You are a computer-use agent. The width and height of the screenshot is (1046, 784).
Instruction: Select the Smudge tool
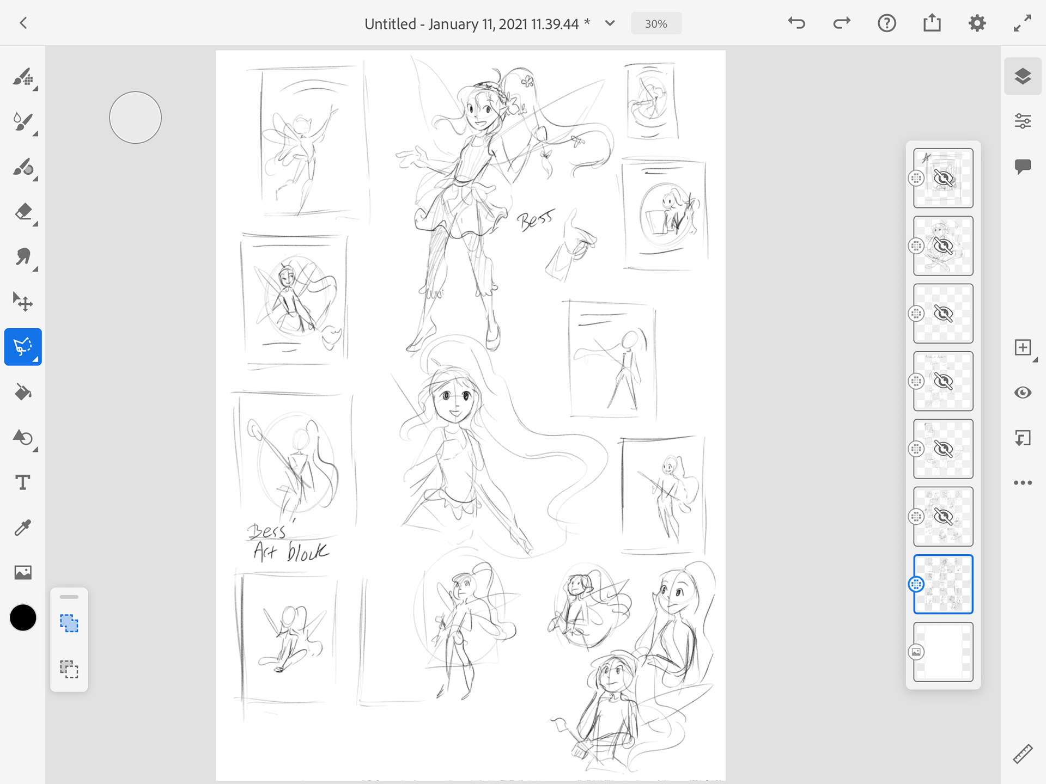pyautogui.click(x=22, y=256)
